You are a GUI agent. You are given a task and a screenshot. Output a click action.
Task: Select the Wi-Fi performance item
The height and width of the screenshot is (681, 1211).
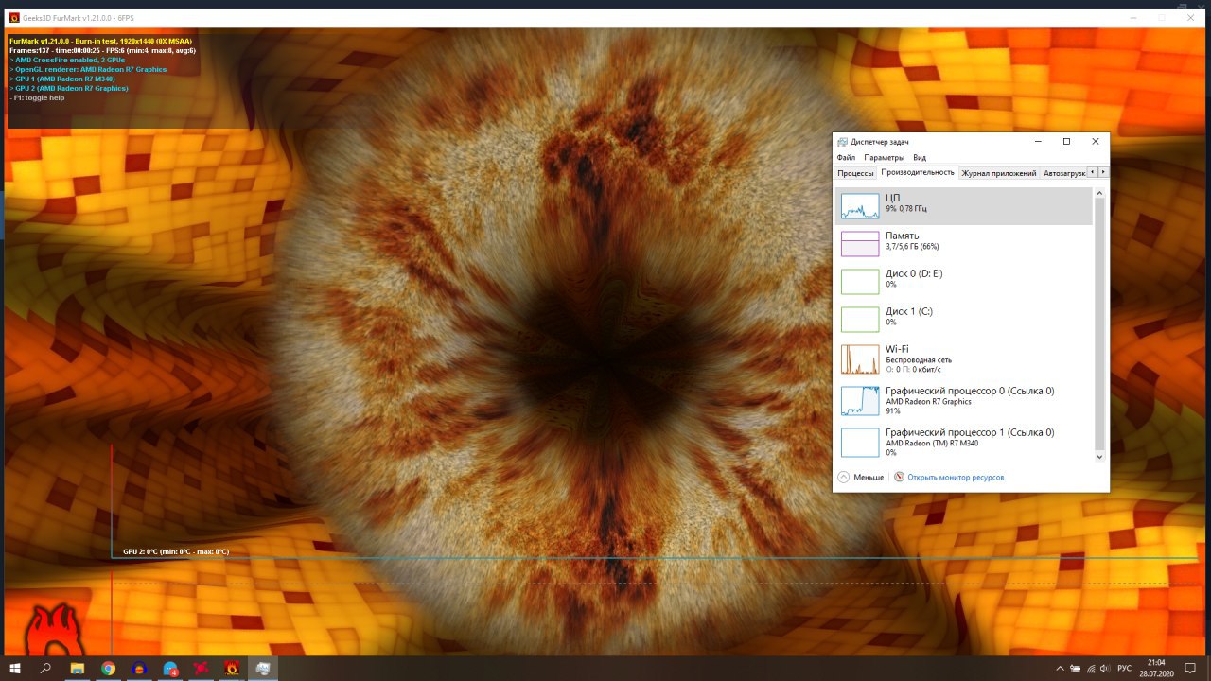pyautogui.click(x=963, y=358)
